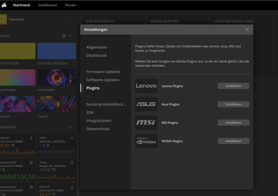Pick the Abstrakt mural thumbnail
Screen dimensions: 278x196
click(x=18, y=104)
